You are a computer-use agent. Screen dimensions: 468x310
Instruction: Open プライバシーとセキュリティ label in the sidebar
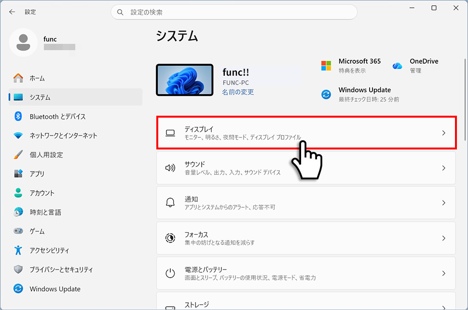(x=61, y=270)
